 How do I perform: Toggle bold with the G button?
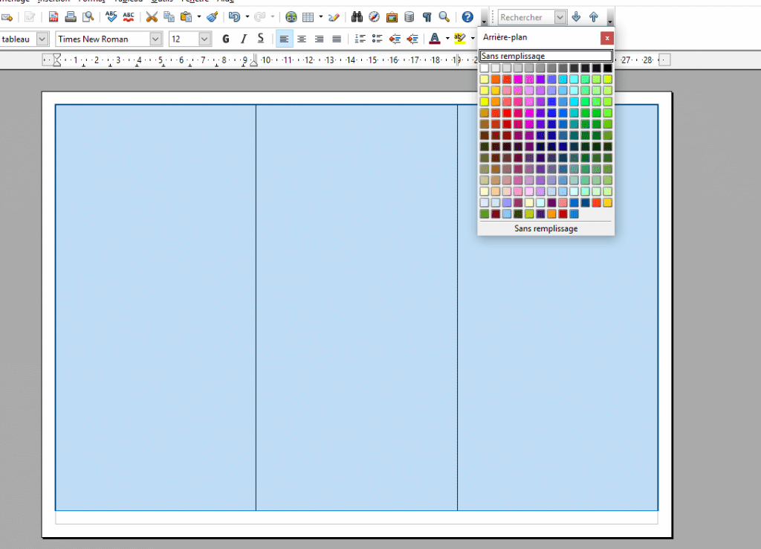[226, 39]
